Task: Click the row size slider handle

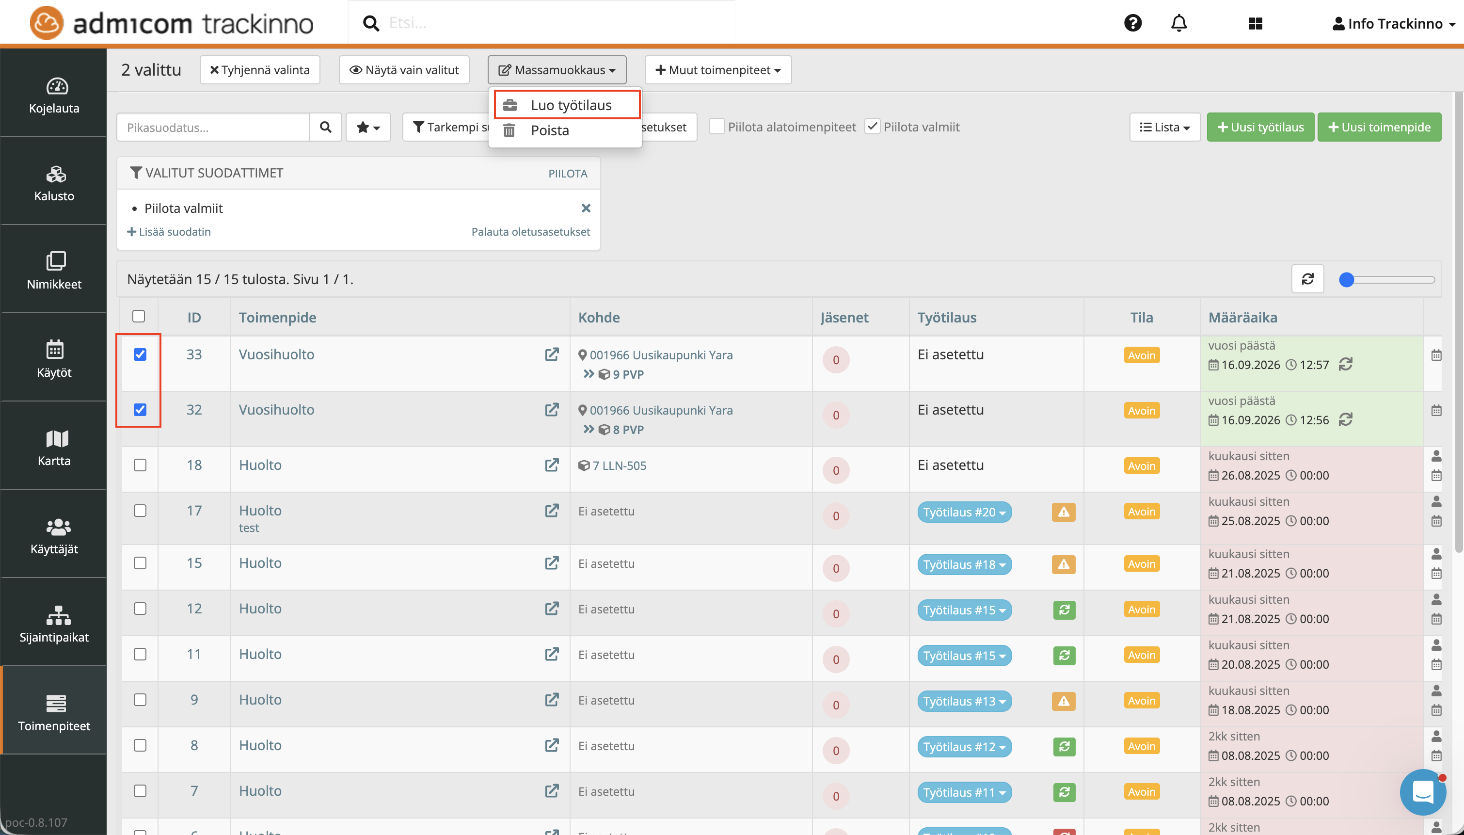Action: 1346,280
